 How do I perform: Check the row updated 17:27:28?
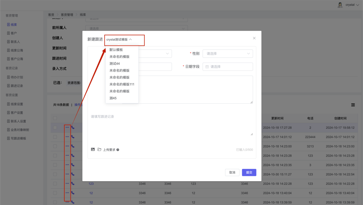click(x=55, y=128)
